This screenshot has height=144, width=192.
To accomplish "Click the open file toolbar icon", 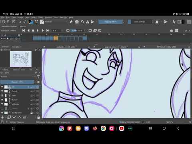I will (x=9, y=22).
